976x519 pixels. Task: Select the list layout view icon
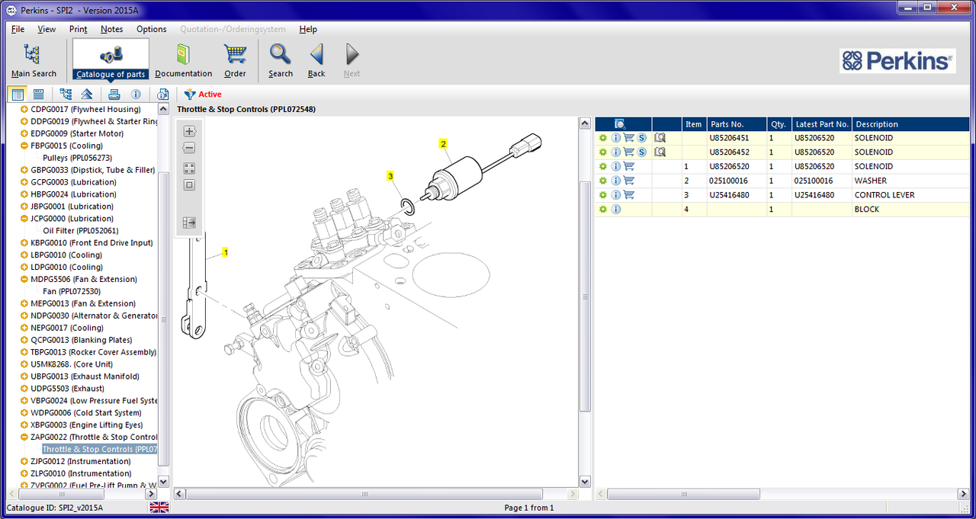click(18, 95)
